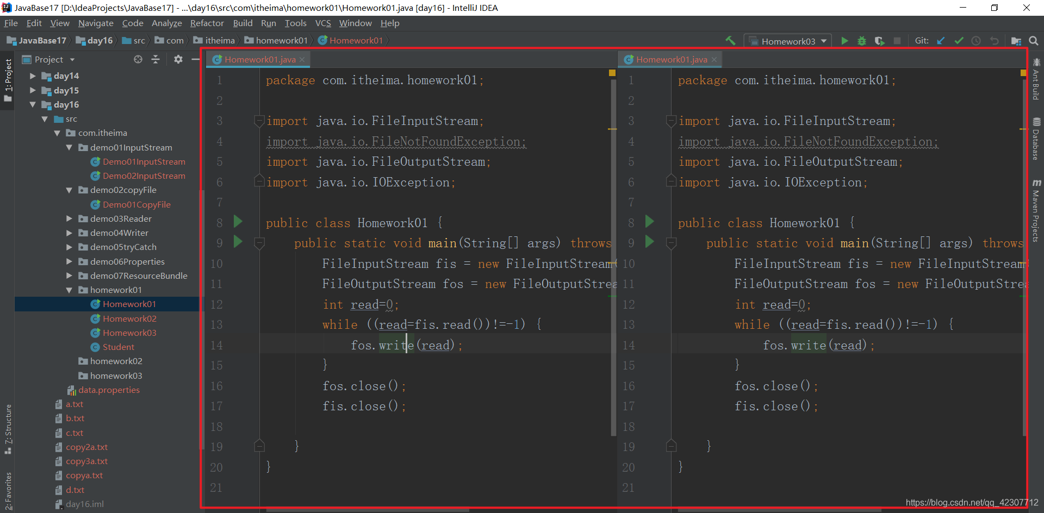Click the Build project hammer icon
Viewport: 1044px width, 513px height.
(x=730, y=41)
